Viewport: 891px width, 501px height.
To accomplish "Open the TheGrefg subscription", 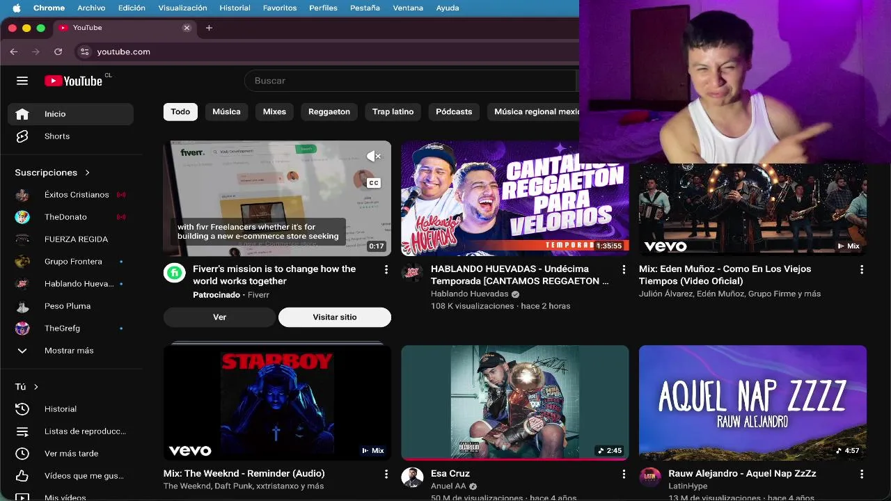I will (x=70, y=328).
